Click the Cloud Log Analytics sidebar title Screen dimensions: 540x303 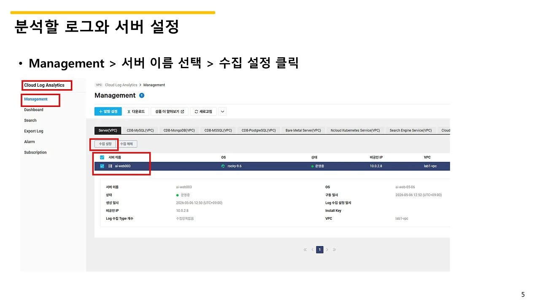coord(44,85)
